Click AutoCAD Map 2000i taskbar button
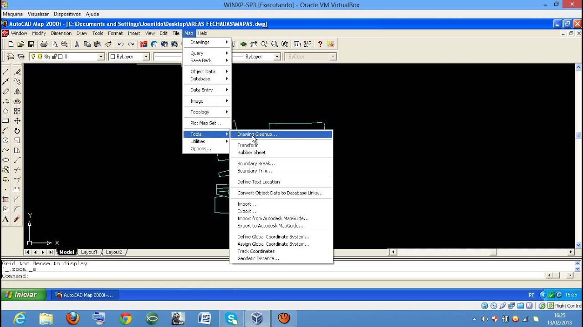The width and height of the screenshot is (583, 327). click(84, 295)
